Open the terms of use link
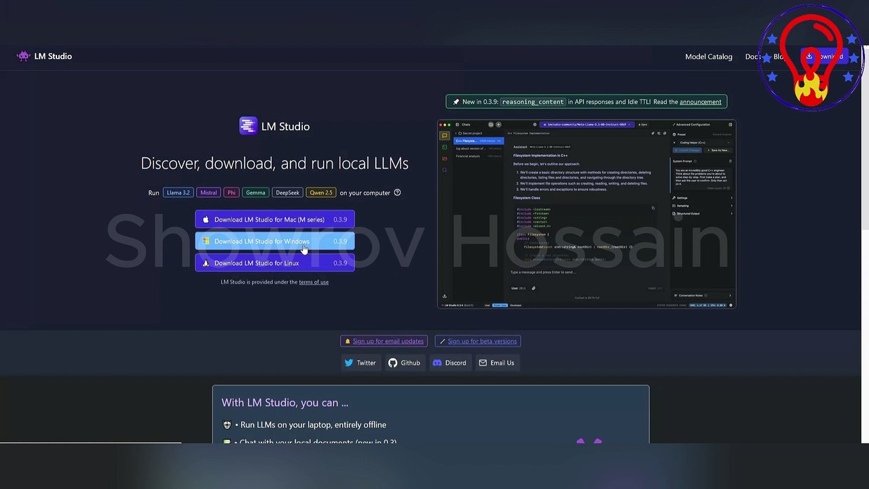Screen dimensions: 869x489 (314, 282)
